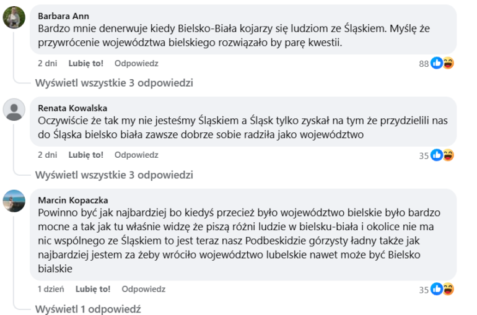Like Renata Kowalska's comment with Lubię to!
477x315 pixels.
pos(85,155)
